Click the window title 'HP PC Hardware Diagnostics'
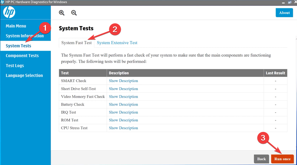The height and width of the screenshot is (165, 297). [x=36, y=2]
